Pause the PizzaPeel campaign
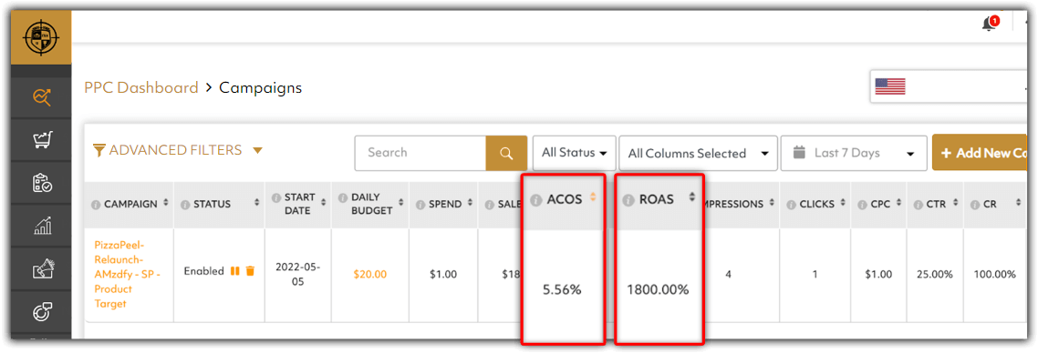The image size is (1038, 353). coord(234,270)
